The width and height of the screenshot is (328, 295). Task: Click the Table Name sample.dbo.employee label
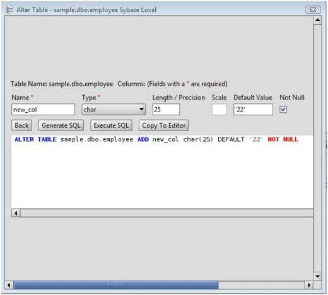[x=62, y=84]
